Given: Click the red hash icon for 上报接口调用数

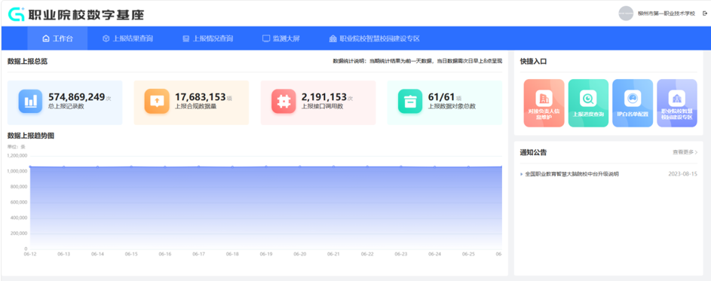Looking at the screenshot, I should pyautogui.click(x=283, y=101).
